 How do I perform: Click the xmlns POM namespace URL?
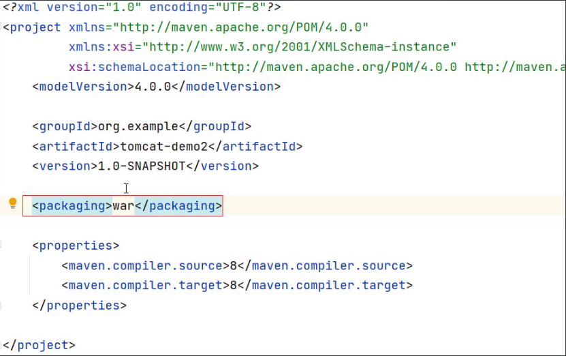(240, 27)
